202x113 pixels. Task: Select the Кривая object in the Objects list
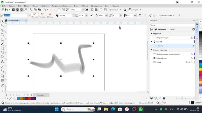[x=172, y=46]
